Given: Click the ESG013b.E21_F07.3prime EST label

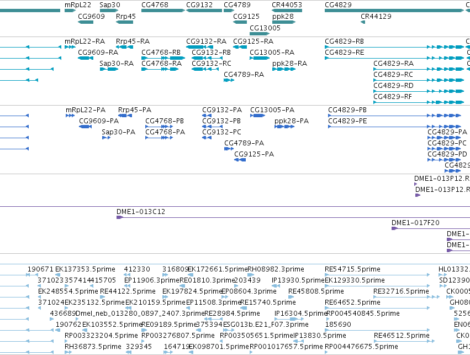Looking at the screenshot, I should pyautogui.click(x=266, y=325).
